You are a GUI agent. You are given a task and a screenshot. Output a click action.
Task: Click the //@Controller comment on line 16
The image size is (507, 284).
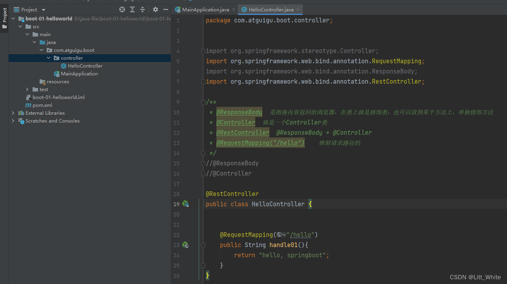tap(229, 173)
